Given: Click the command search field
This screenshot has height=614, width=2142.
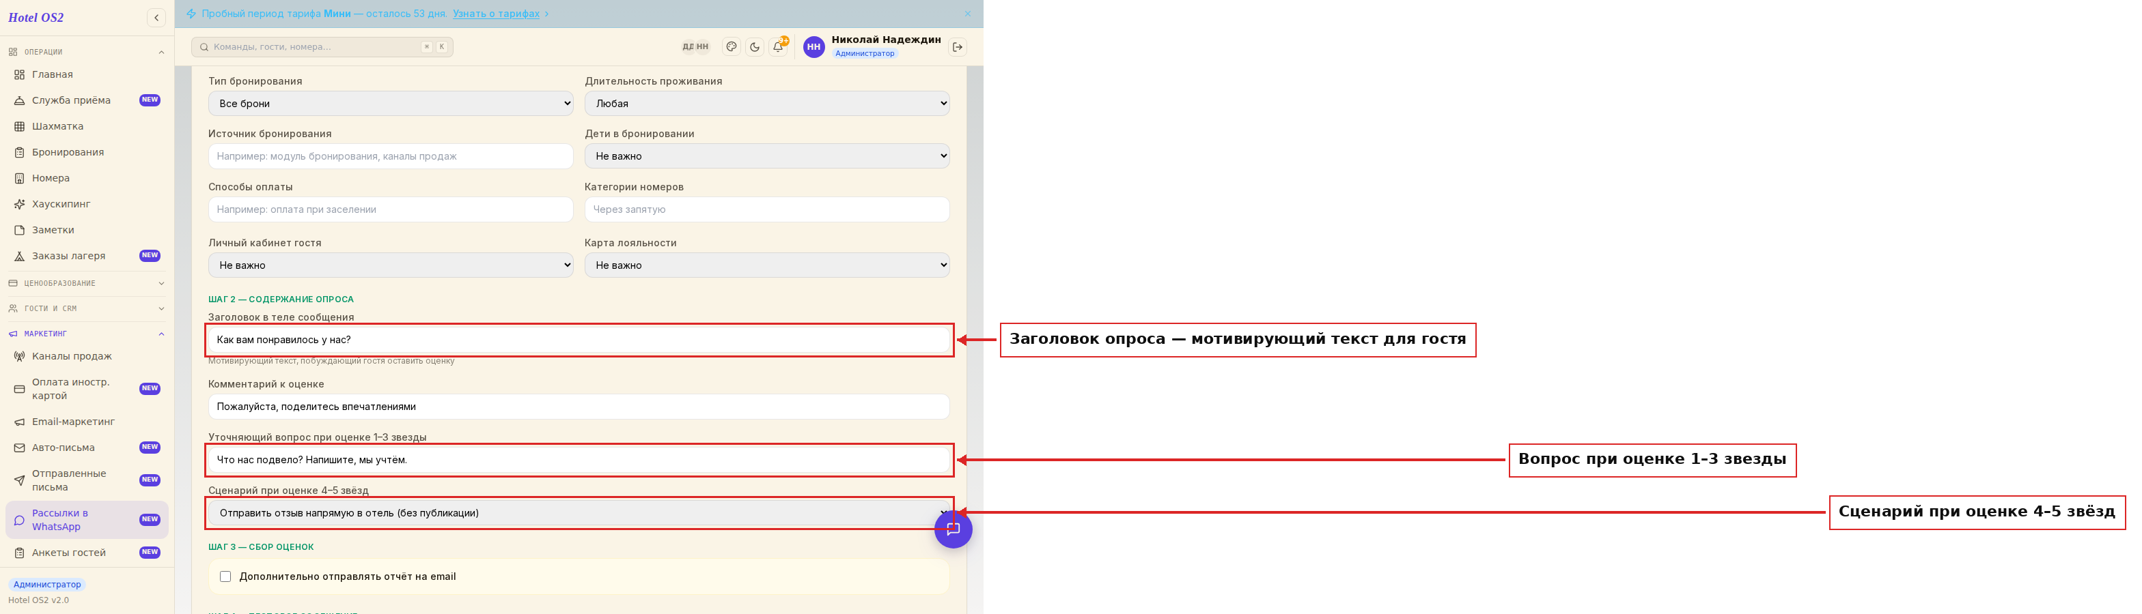Looking at the screenshot, I should 322,46.
